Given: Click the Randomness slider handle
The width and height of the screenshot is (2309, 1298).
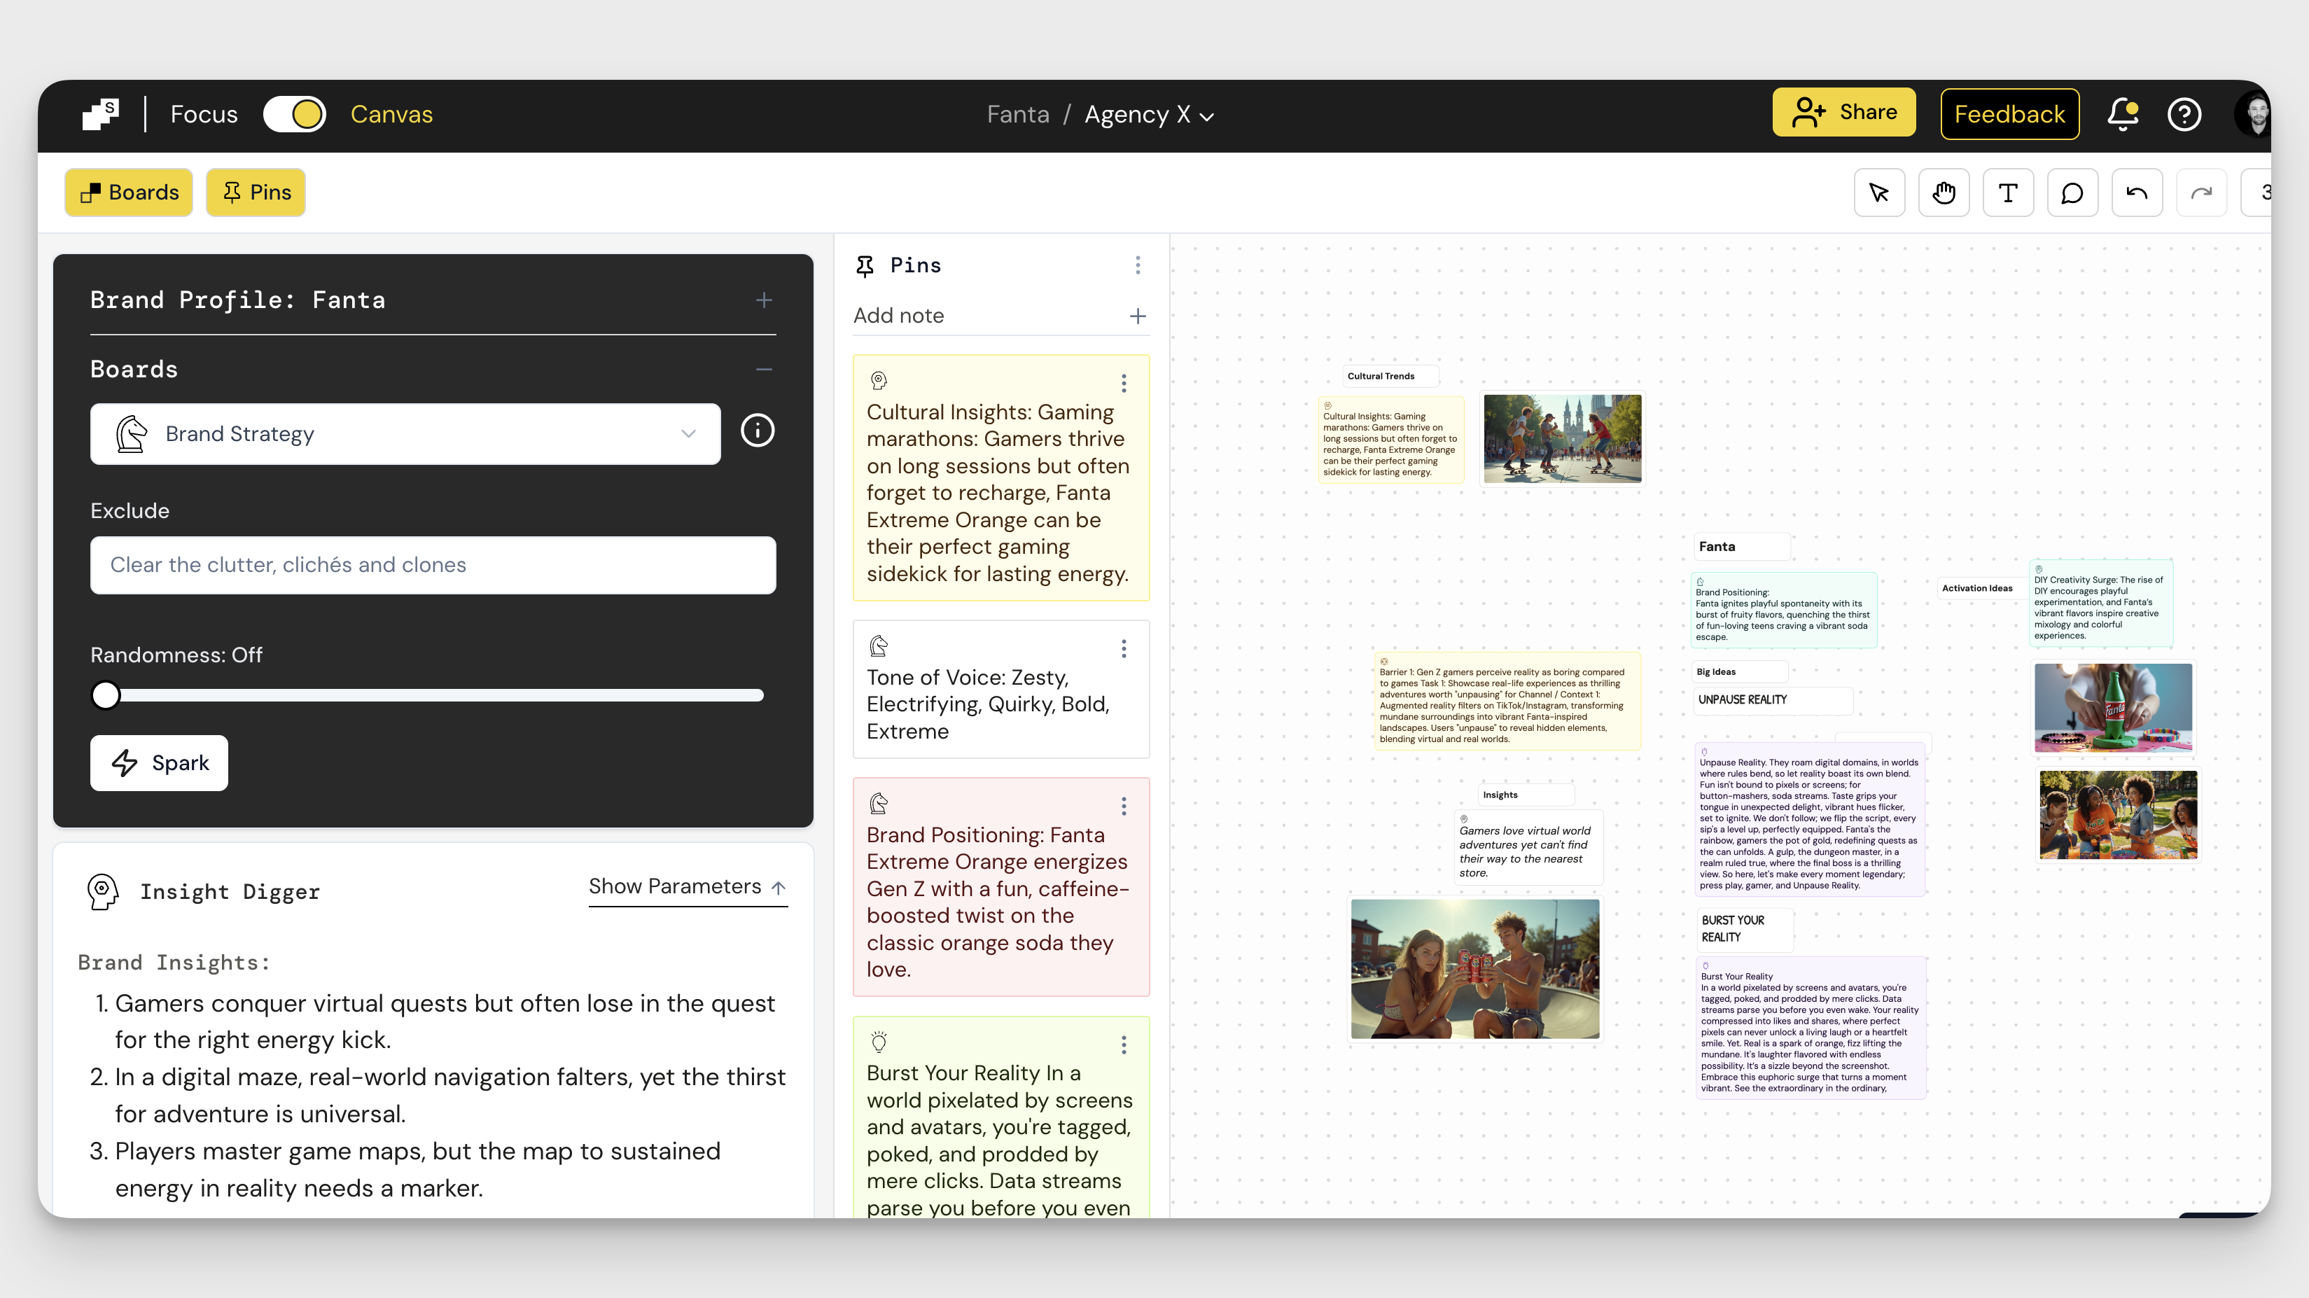Looking at the screenshot, I should coord(106,696).
